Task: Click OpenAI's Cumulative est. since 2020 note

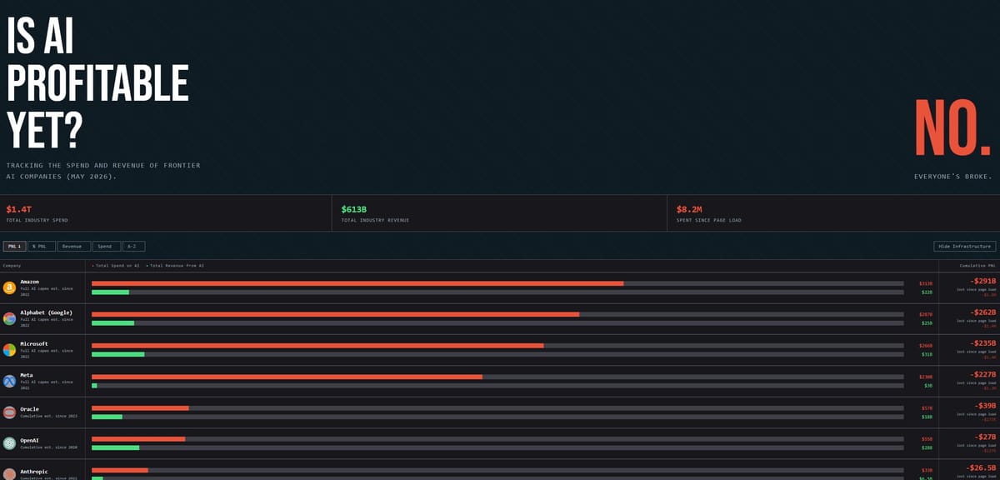Action: [x=49, y=447]
